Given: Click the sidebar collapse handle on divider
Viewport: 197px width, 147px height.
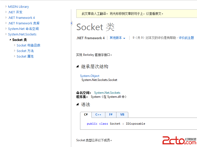Looking at the screenshot, I should point(72,23).
